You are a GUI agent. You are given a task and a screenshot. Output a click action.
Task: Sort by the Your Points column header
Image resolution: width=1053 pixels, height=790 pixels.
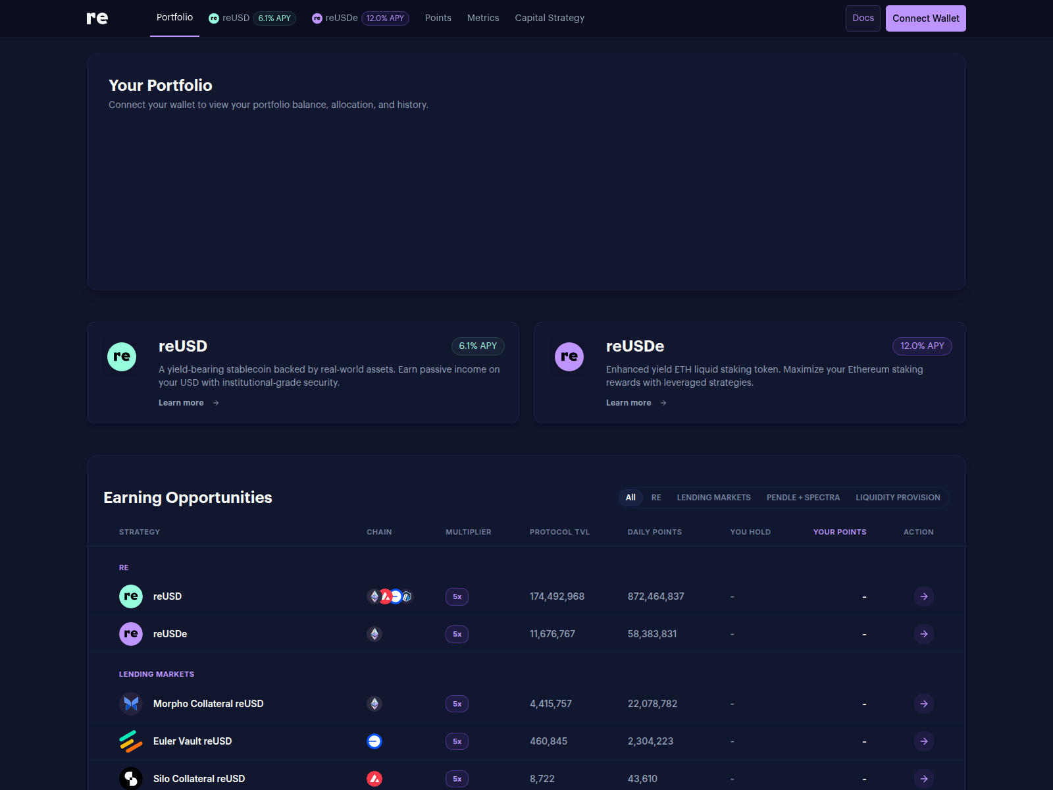click(x=840, y=532)
